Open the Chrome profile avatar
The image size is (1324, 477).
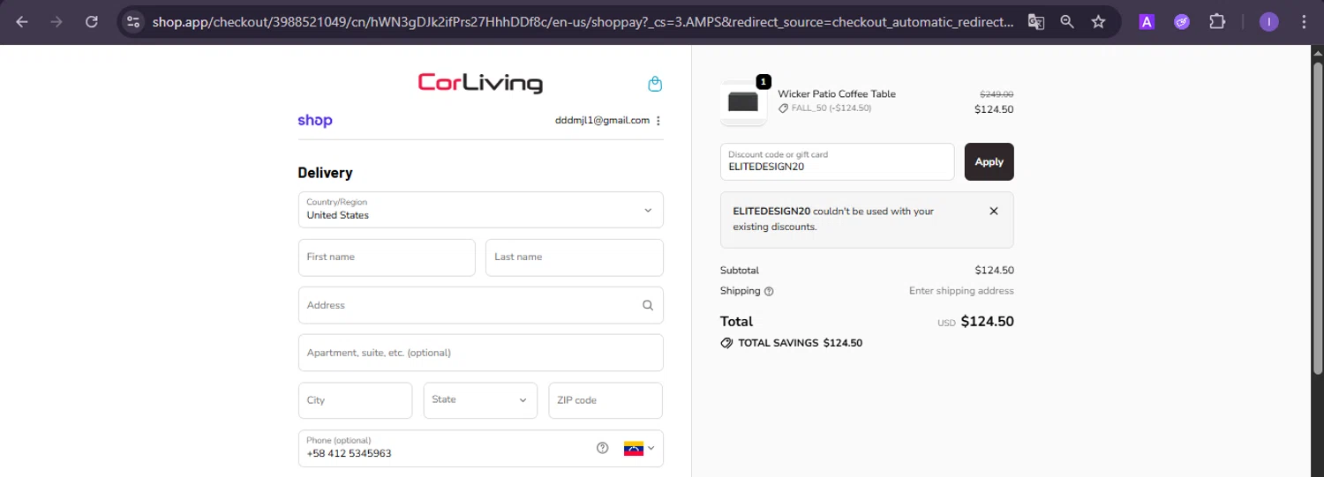pos(1269,22)
